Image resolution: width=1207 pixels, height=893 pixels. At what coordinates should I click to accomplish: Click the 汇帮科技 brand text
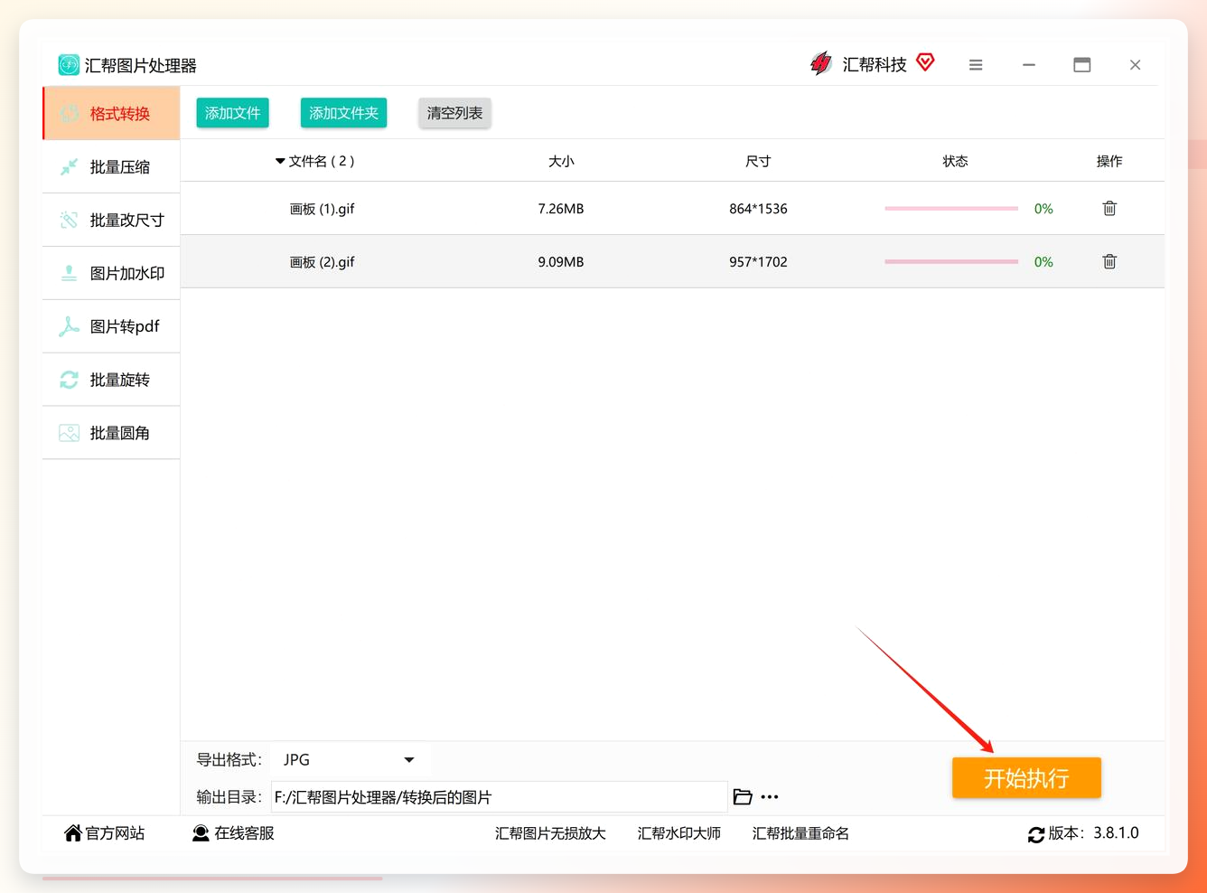click(x=875, y=65)
